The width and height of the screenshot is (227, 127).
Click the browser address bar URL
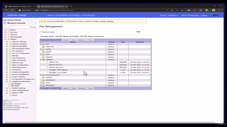coord(54,10)
